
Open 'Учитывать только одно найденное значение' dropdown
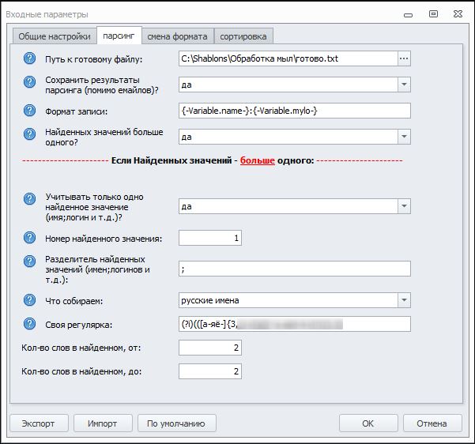tap(404, 206)
